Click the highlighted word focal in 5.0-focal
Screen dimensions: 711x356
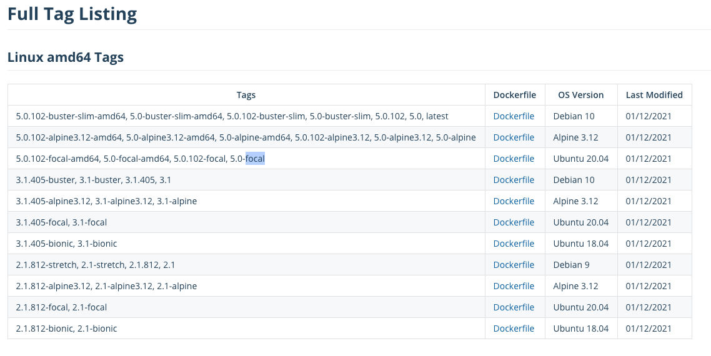tap(255, 159)
